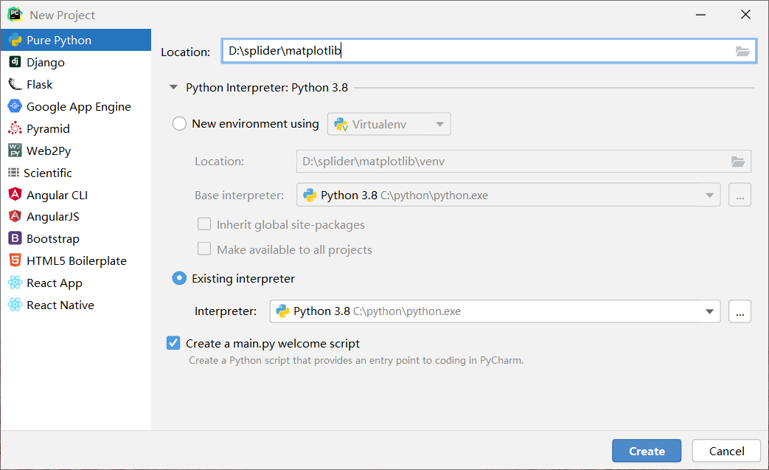Image resolution: width=769 pixels, height=470 pixels.
Task: Click the Bootstrap B icon
Action: [x=15, y=238]
